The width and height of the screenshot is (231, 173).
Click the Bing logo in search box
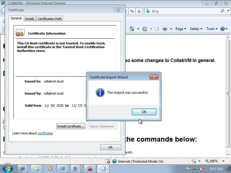[148, 11]
